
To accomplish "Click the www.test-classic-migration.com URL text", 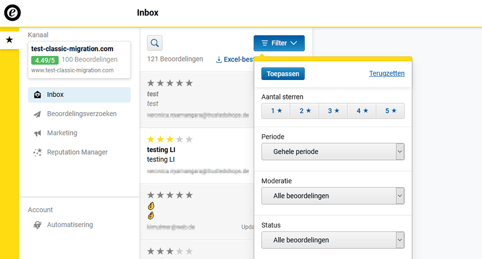I will click(72, 70).
